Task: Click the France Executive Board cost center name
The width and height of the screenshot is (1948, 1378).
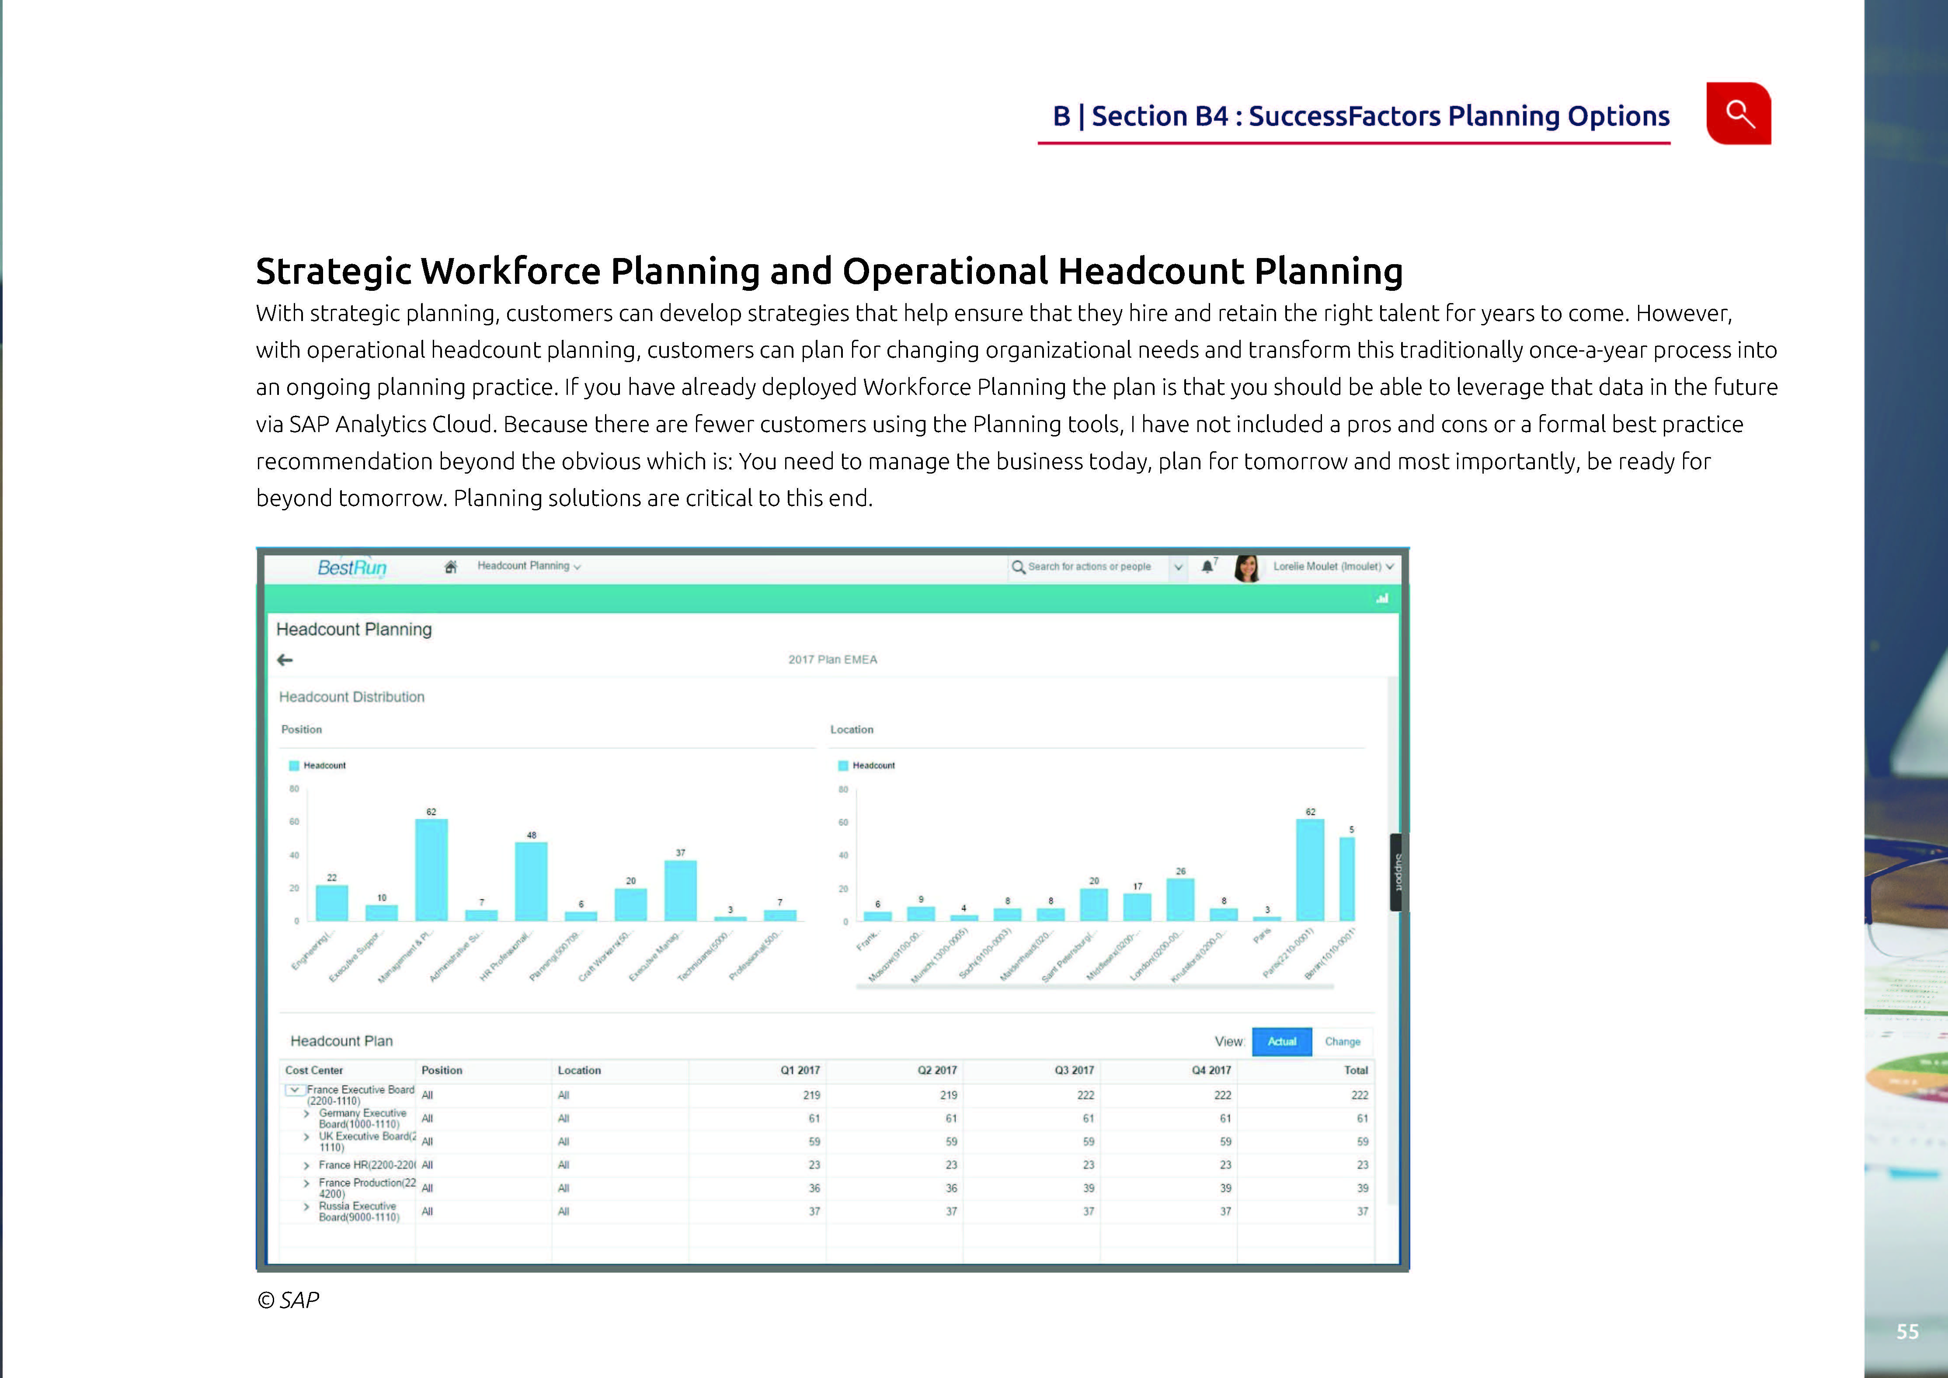Action: click(x=361, y=1095)
